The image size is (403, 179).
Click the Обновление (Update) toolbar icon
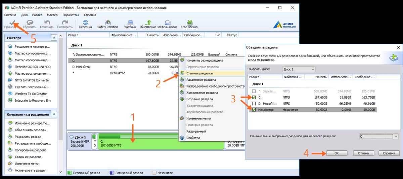click(x=148, y=24)
